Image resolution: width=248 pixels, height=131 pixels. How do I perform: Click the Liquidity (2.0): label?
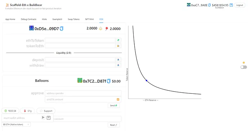(64, 53)
